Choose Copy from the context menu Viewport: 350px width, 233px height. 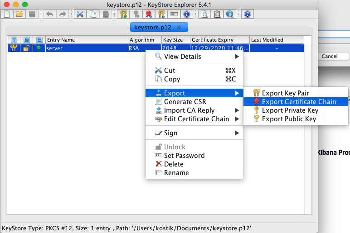(x=194, y=79)
